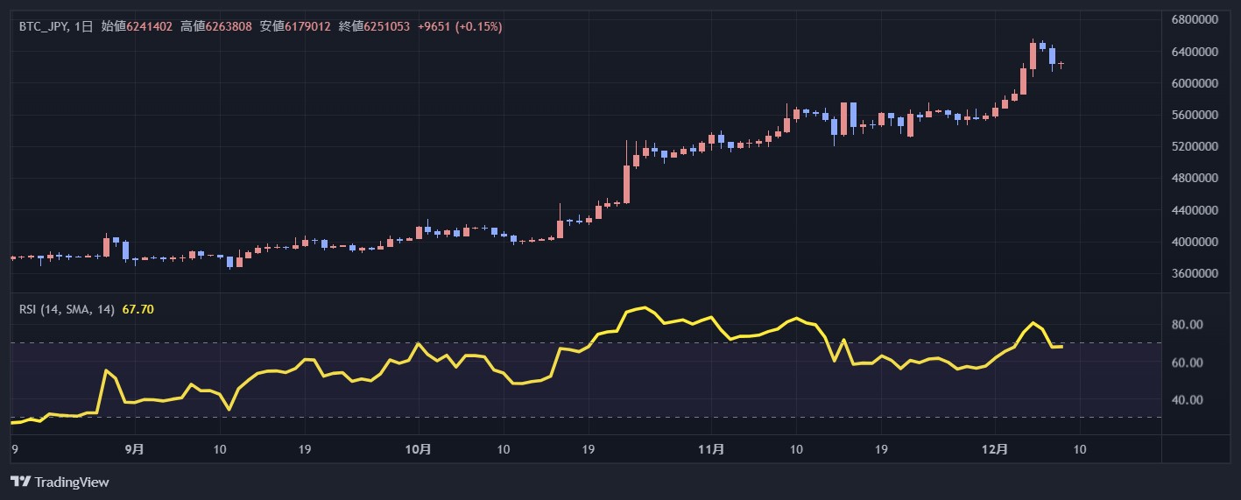Select the 10月 time axis marker

[x=420, y=449]
